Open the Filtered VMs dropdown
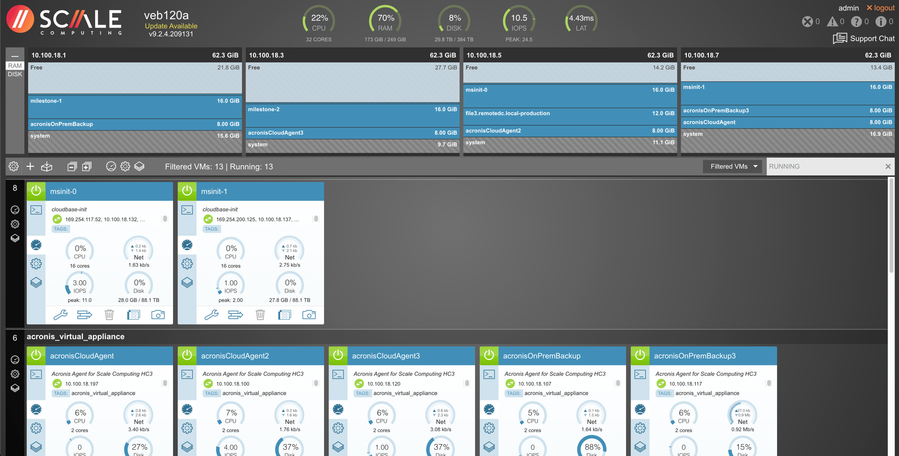899x456 pixels. pos(734,166)
